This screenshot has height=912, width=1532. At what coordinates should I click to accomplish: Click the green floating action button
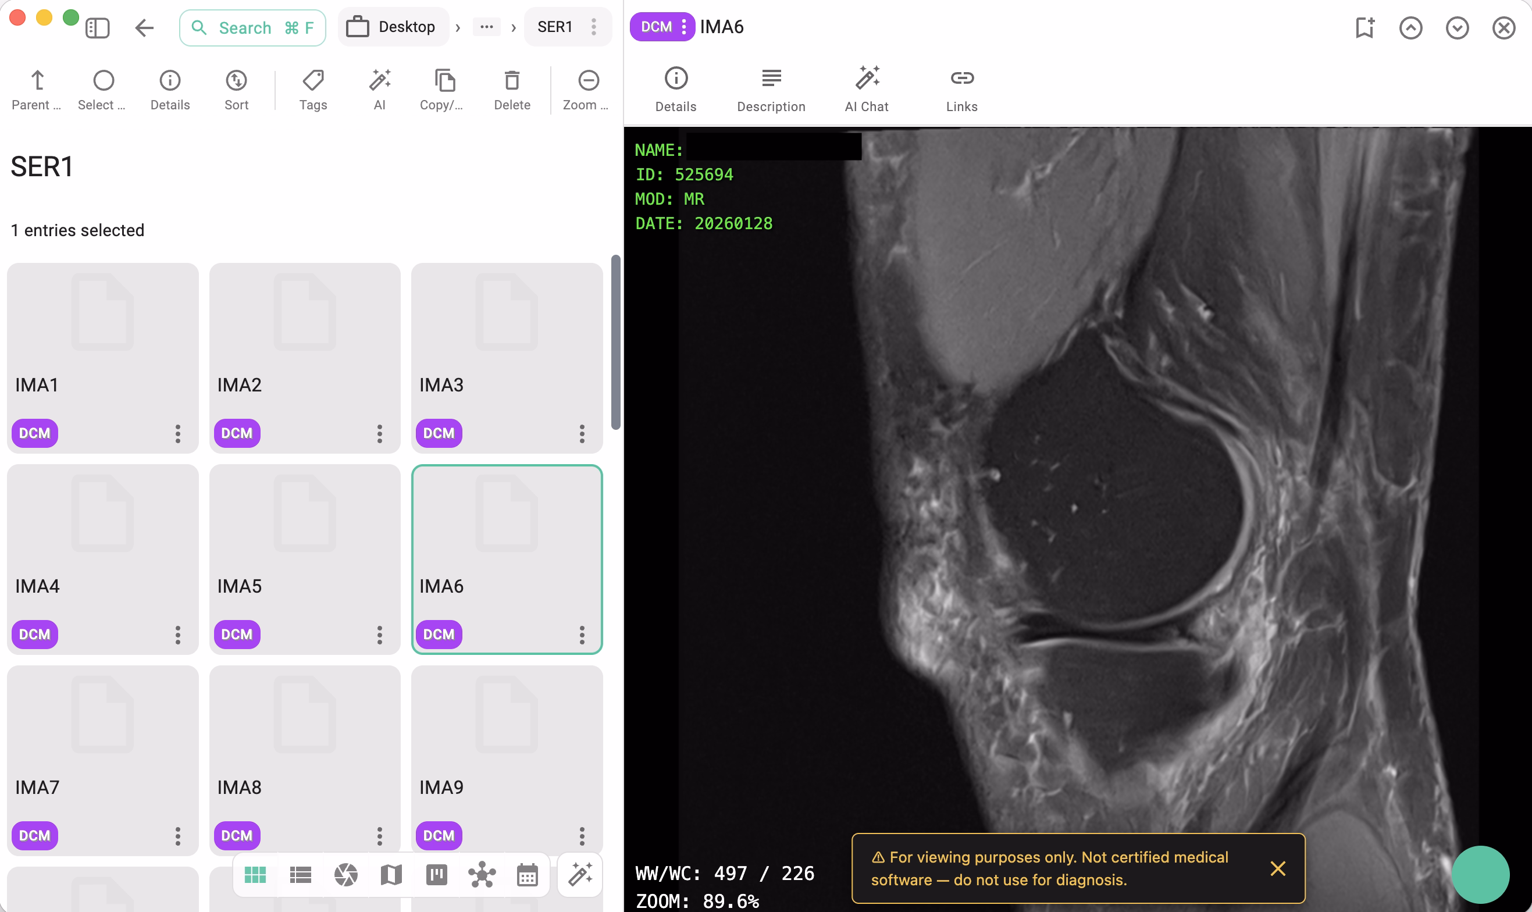[1480, 875]
